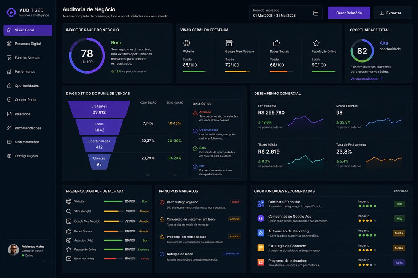Click the Website health progress bar
418x278 pixels.
click(195, 72)
